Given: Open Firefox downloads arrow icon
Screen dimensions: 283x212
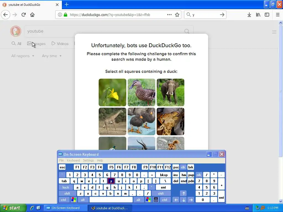Looking at the screenshot, I should pos(249,15).
